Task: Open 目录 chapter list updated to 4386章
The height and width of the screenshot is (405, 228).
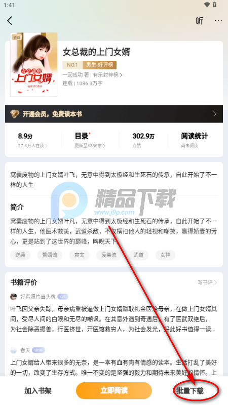Action: point(90,140)
